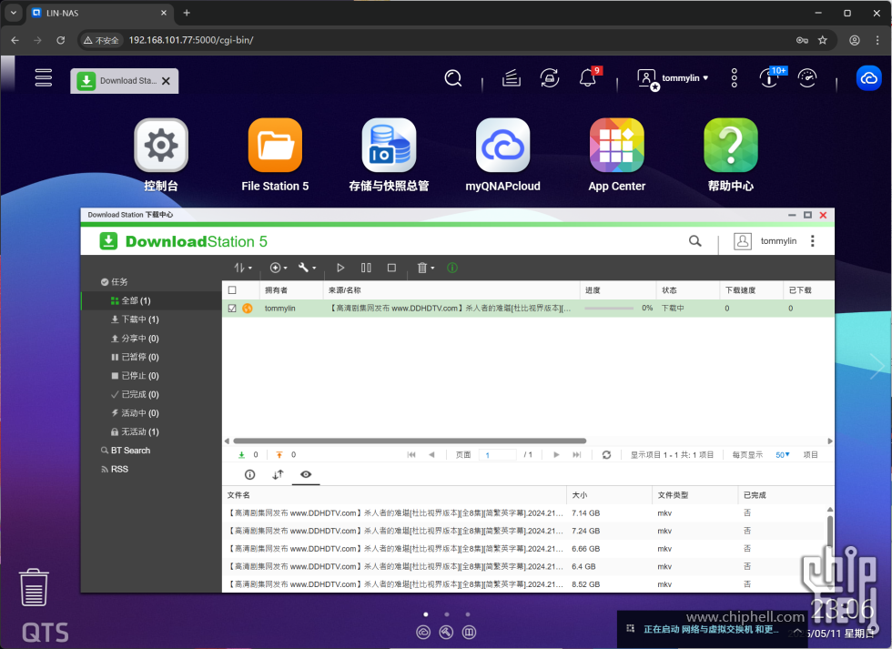Open the QTS desktop recycle bin
This screenshot has width=892, height=649.
34,588
